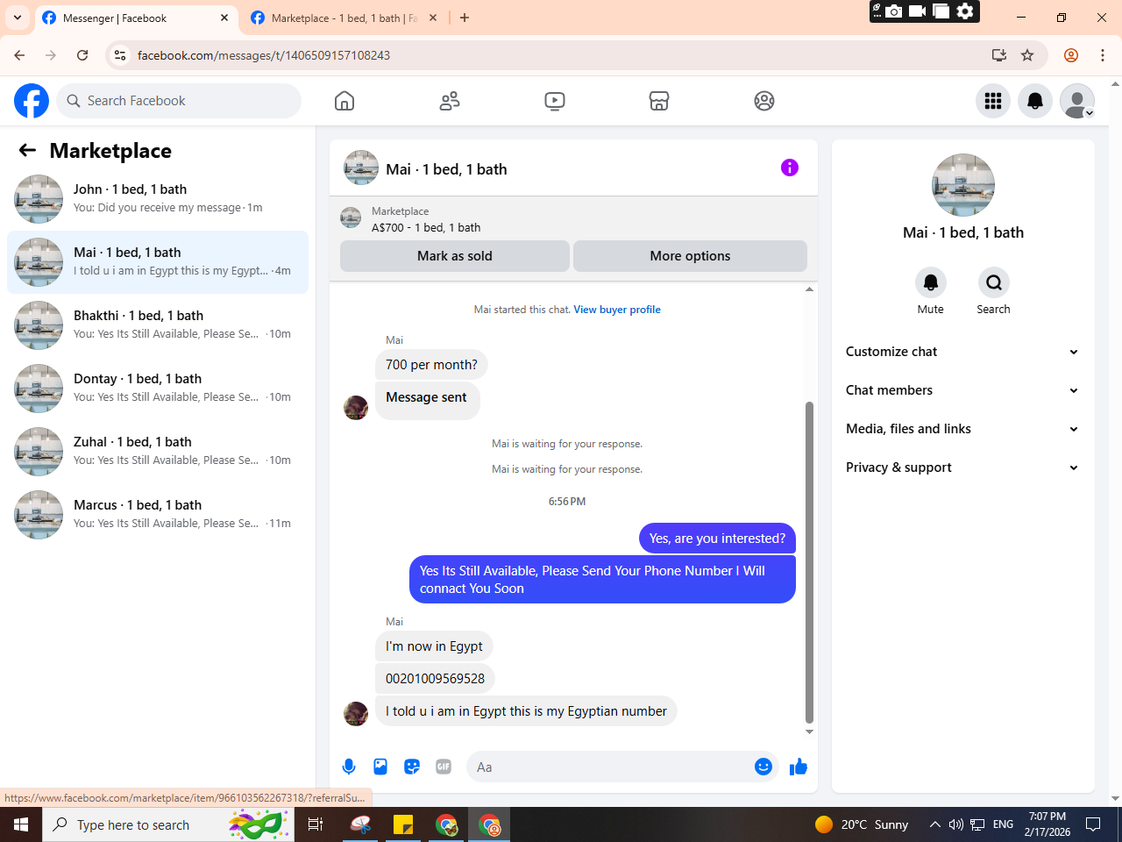Open Task View on the taskbar
1122x842 pixels.
[x=316, y=824]
